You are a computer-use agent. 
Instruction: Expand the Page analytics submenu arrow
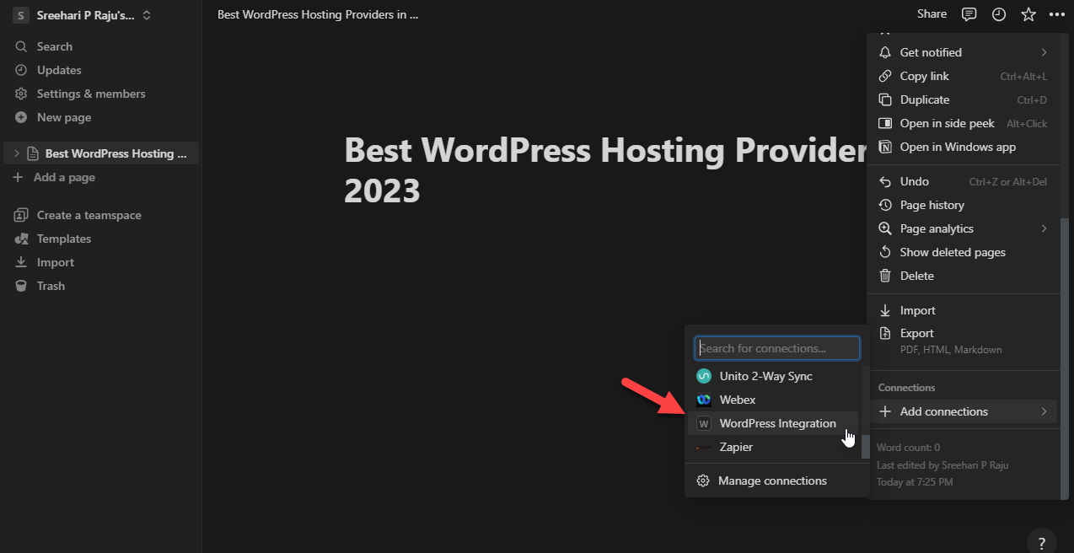pos(1044,228)
